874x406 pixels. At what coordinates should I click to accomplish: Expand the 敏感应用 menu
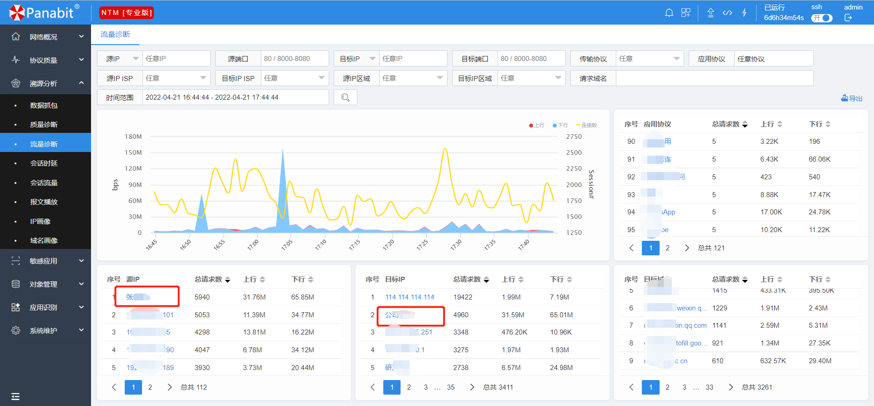coord(46,261)
